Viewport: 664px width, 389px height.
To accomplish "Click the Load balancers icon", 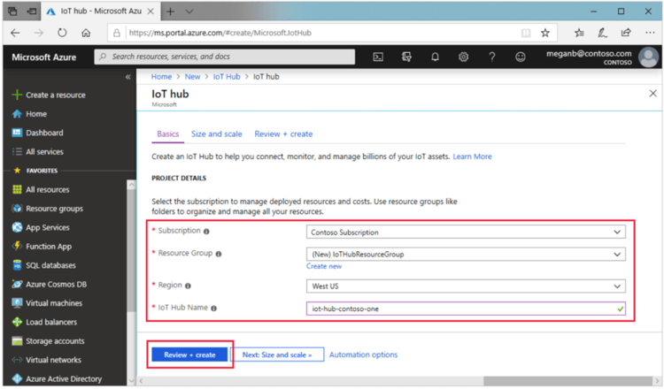I will coord(17,322).
